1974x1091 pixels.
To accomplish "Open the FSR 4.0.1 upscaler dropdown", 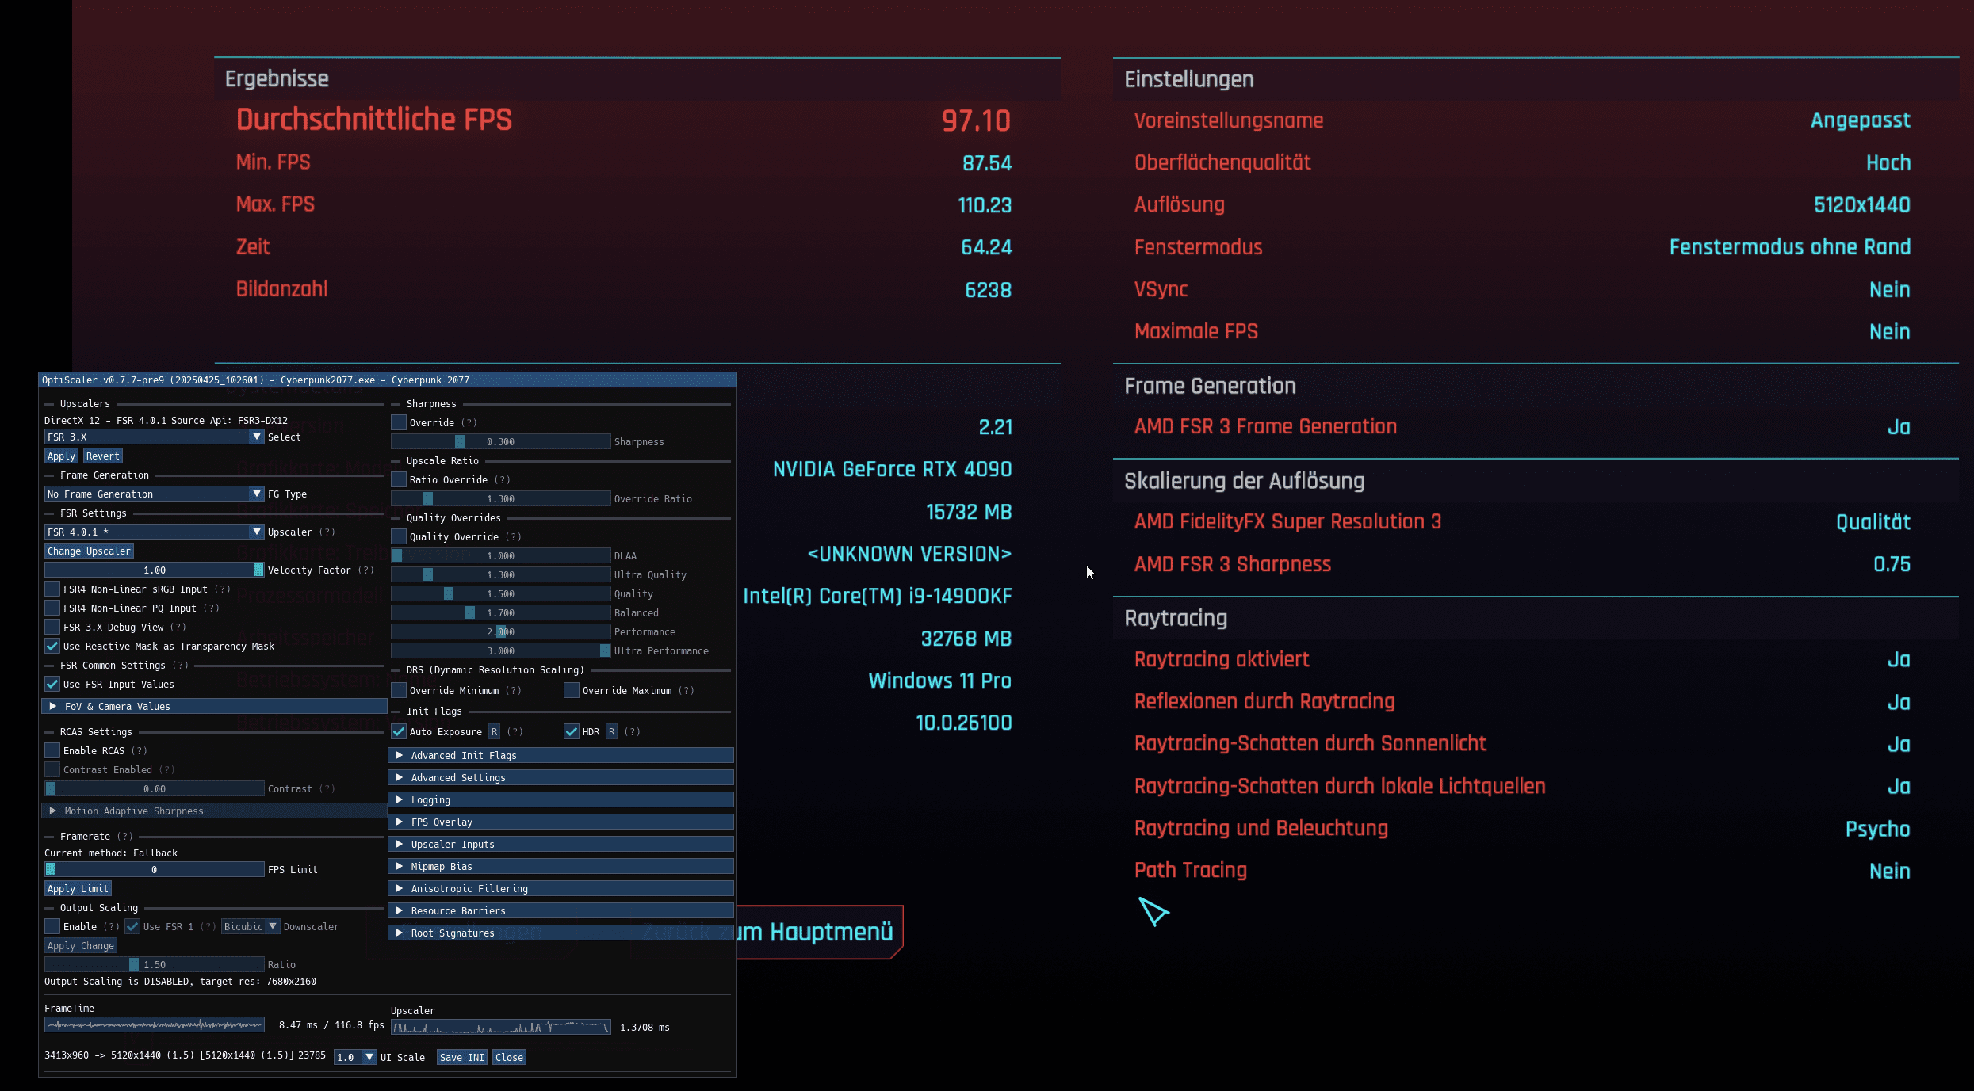I will click(x=256, y=532).
